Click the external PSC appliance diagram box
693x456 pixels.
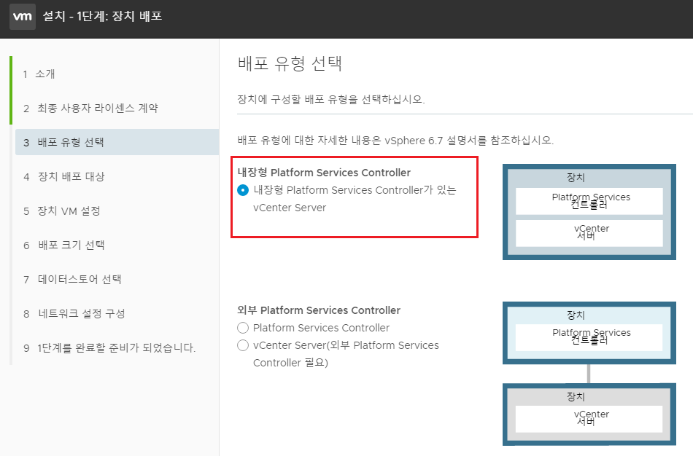589,333
